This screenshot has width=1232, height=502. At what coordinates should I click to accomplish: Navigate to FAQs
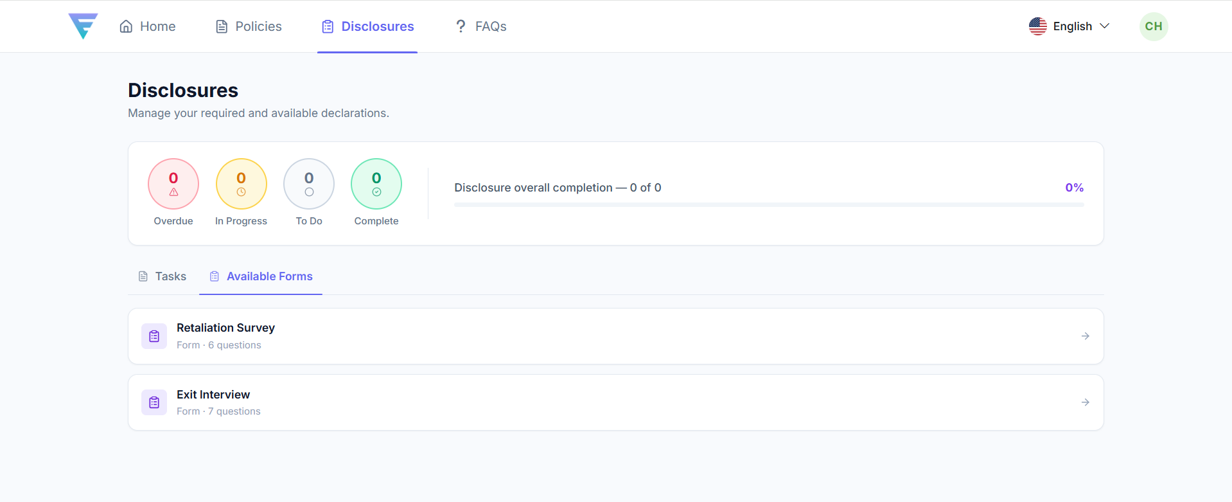point(480,26)
